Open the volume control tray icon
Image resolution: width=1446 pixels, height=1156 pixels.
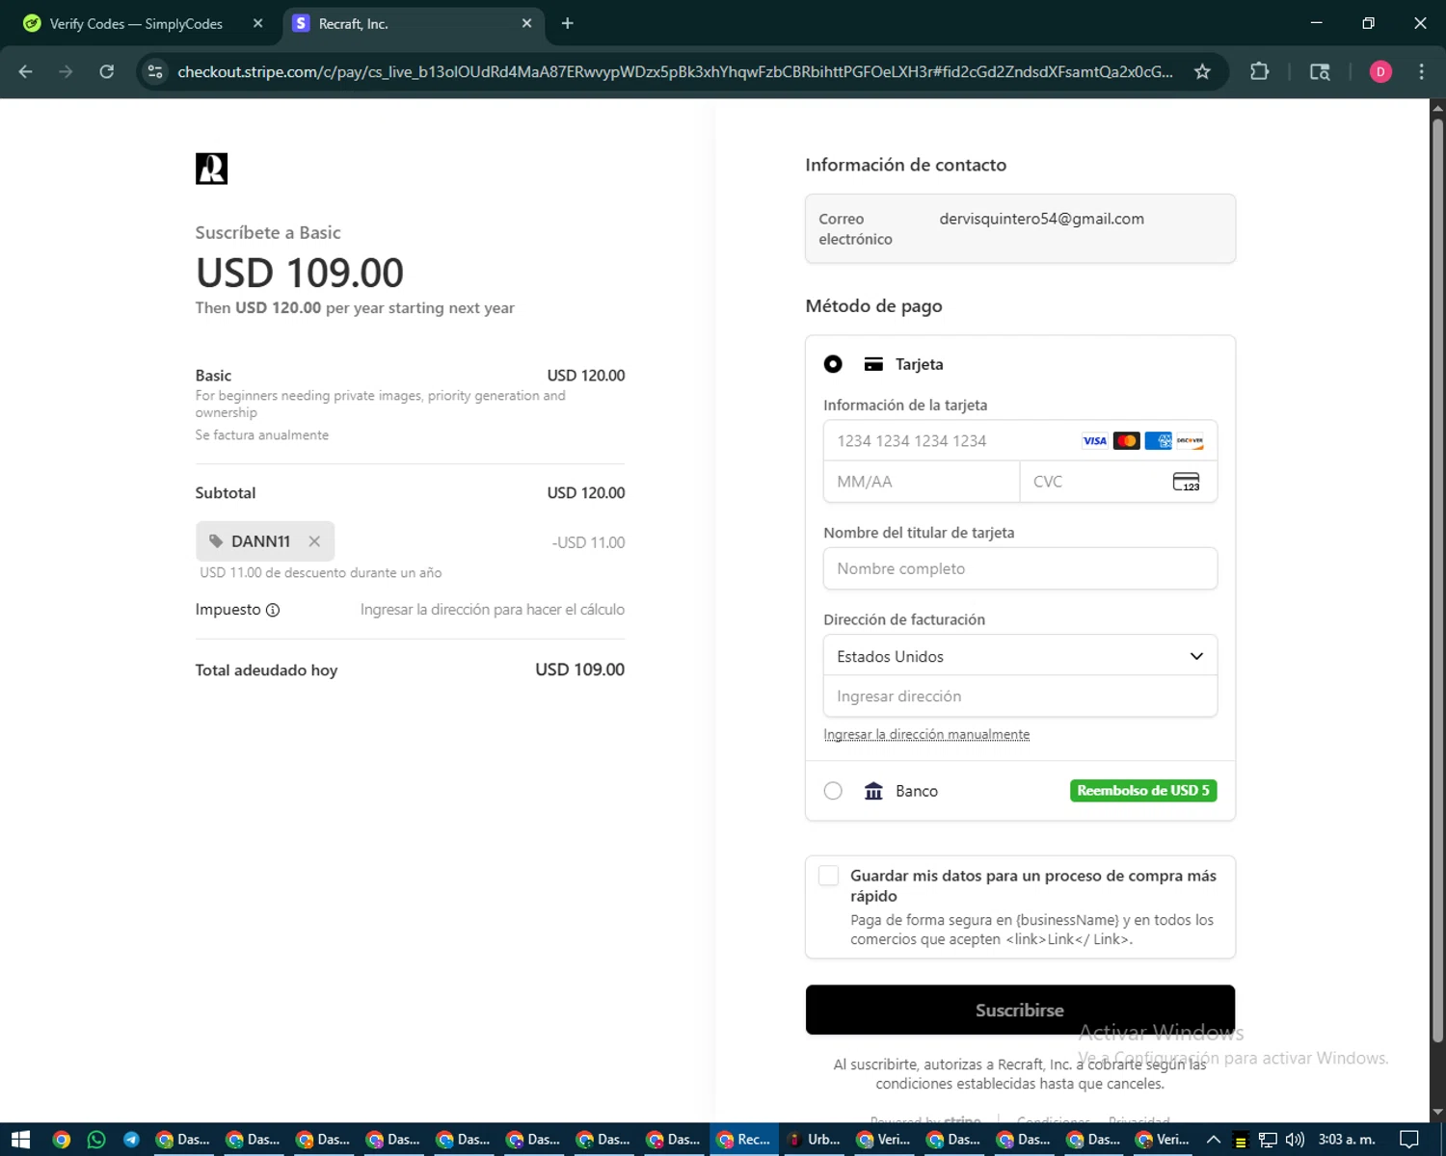pyautogui.click(x=1295, y=1140)
